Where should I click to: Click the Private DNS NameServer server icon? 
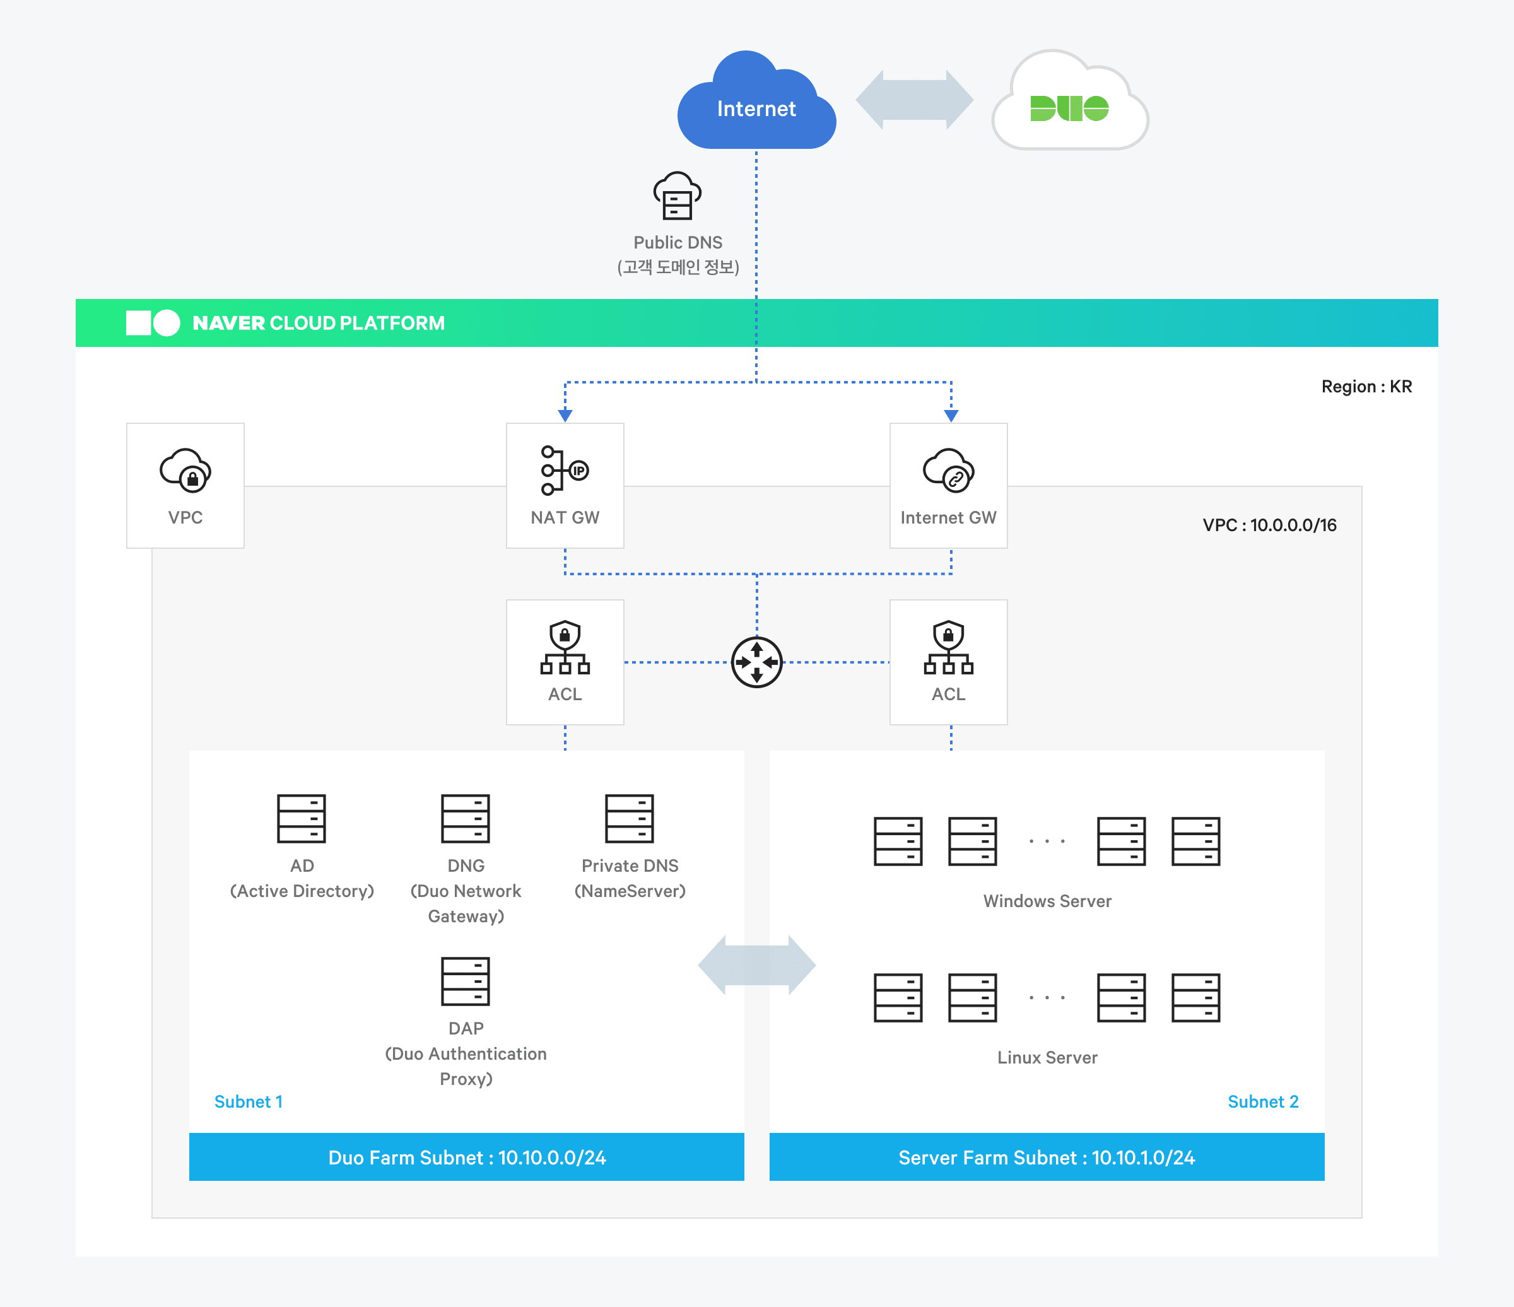tap(629, 818)
